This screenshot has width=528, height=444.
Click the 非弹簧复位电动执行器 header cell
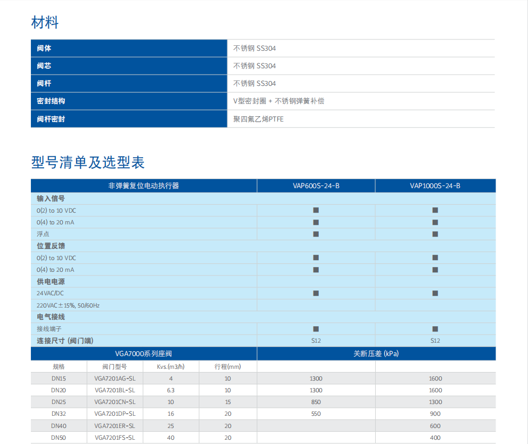coord(144,186)
